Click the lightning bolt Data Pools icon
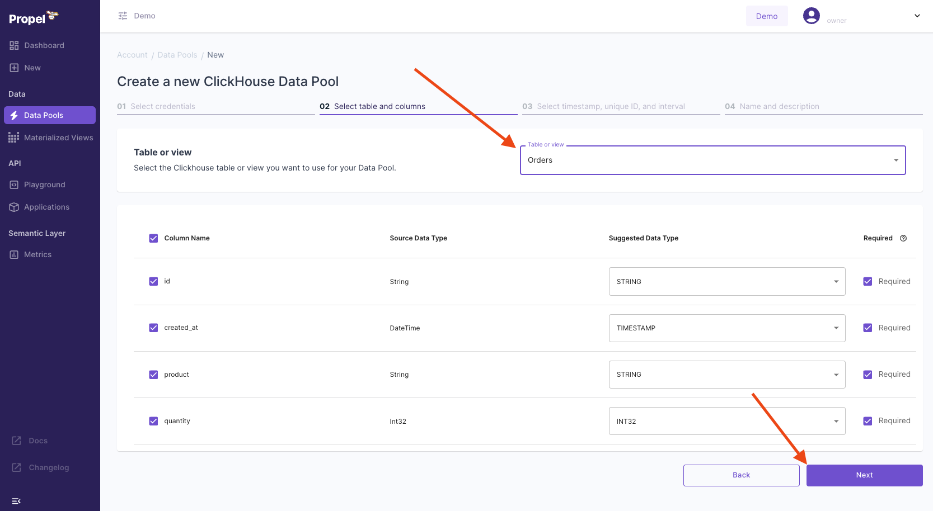933x511 pixels. pyautogui.click(x=14, y=115)
